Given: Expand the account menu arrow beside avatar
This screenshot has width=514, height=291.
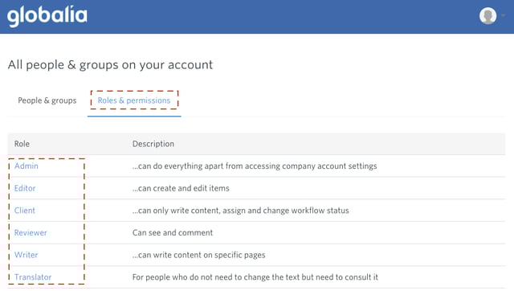Looking at the screenshot, I should (504, 15).
